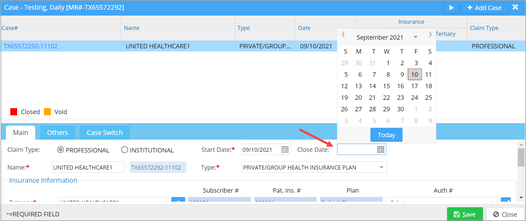Click the Today button in calendar
Screen dimensions: 526x221
(386, 135)
